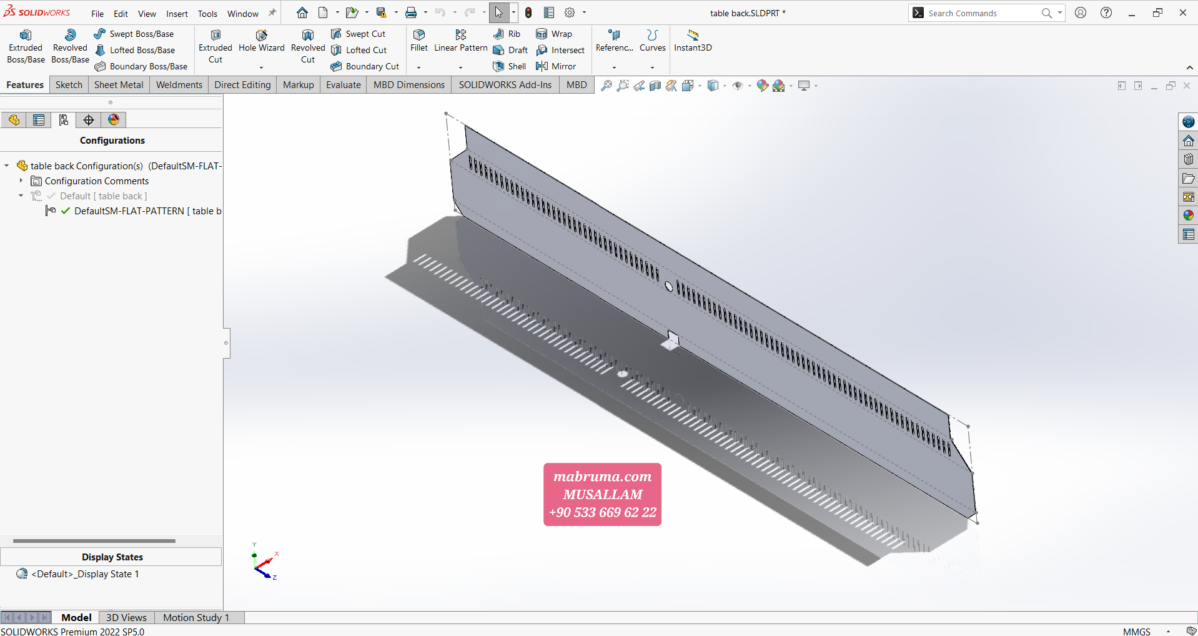Choose the Swept Cut feature
Image resolution: width=1198 pixels, height=636 pixels.
[359, 34]
